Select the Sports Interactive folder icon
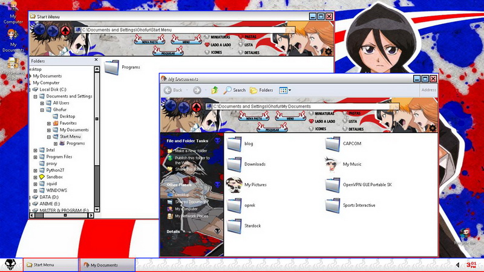This screenshot has width=484, height=272. click(x=332, y=206)
